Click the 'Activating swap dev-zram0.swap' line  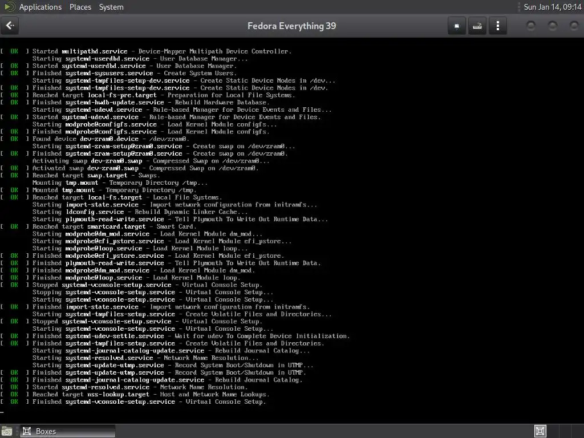coord(151,161)
